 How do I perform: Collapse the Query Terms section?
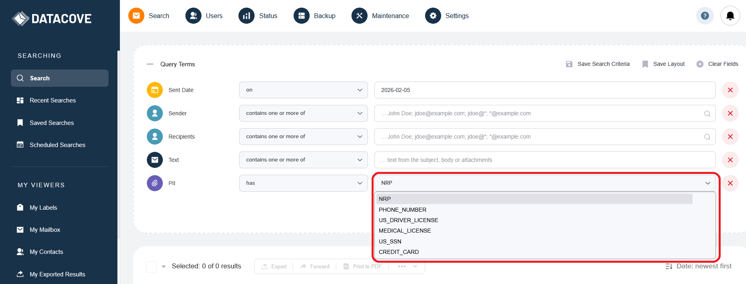[150, 64]
